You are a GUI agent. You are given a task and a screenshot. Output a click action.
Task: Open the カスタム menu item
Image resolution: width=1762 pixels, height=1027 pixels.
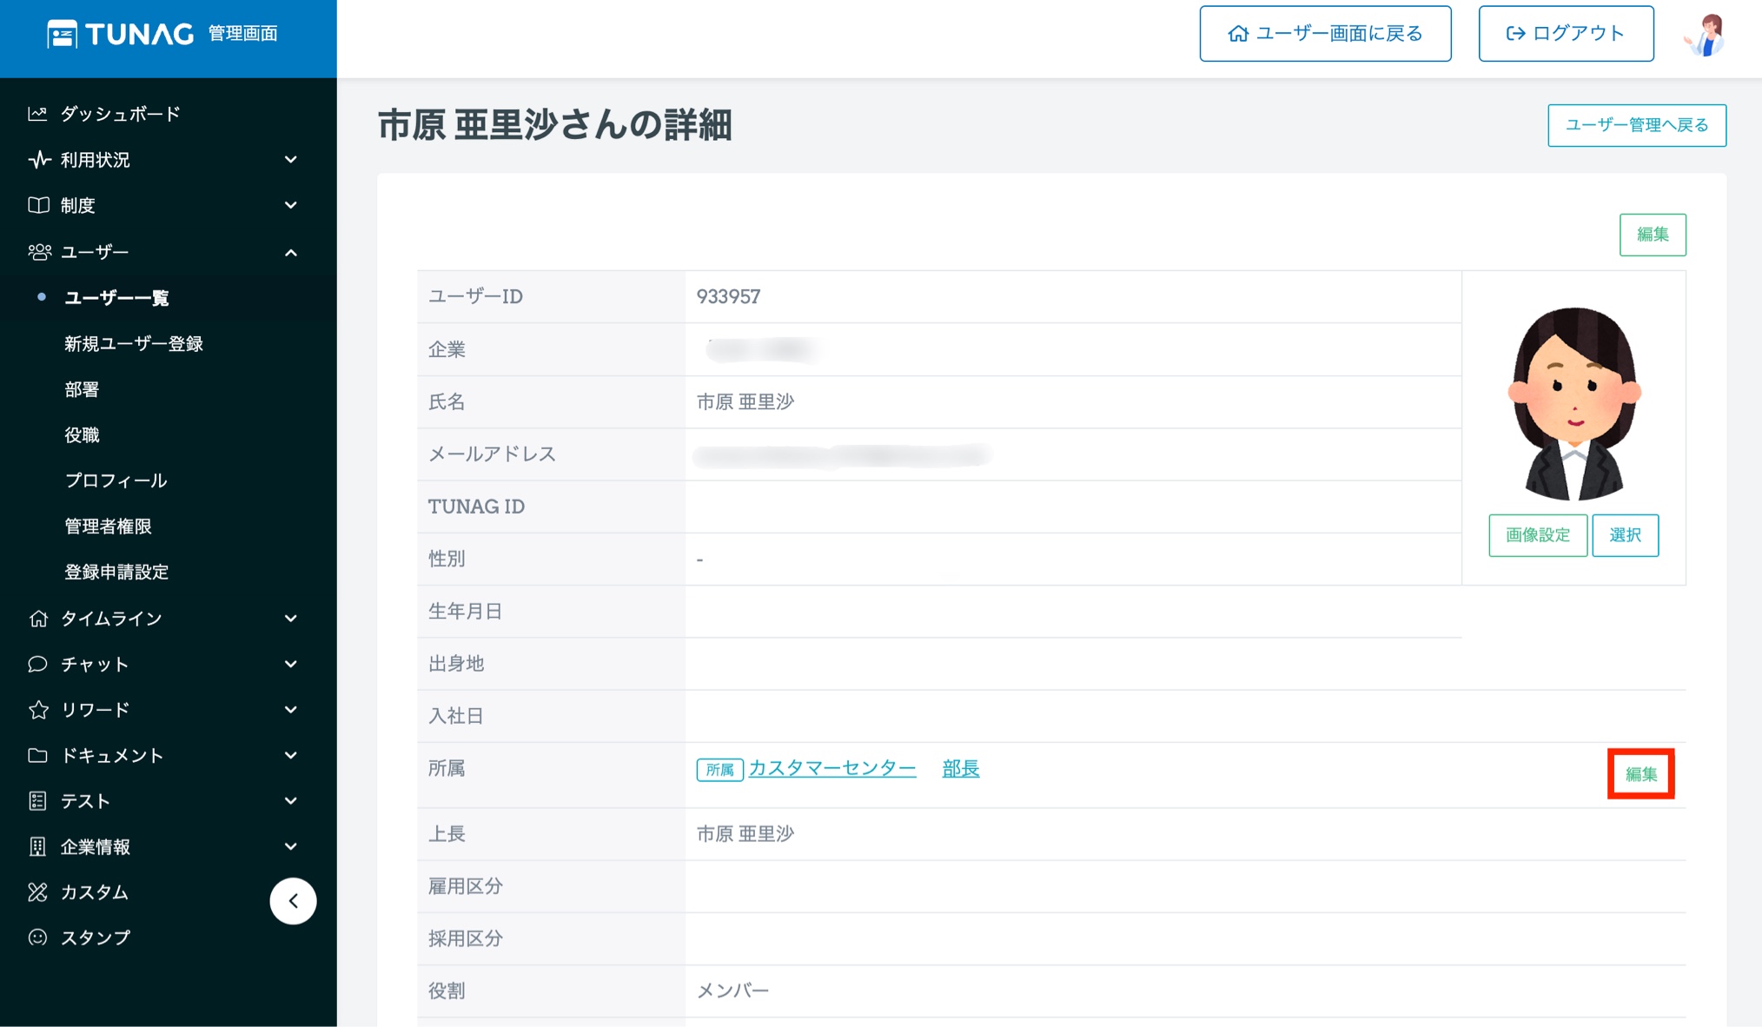(x=95, y=892)
